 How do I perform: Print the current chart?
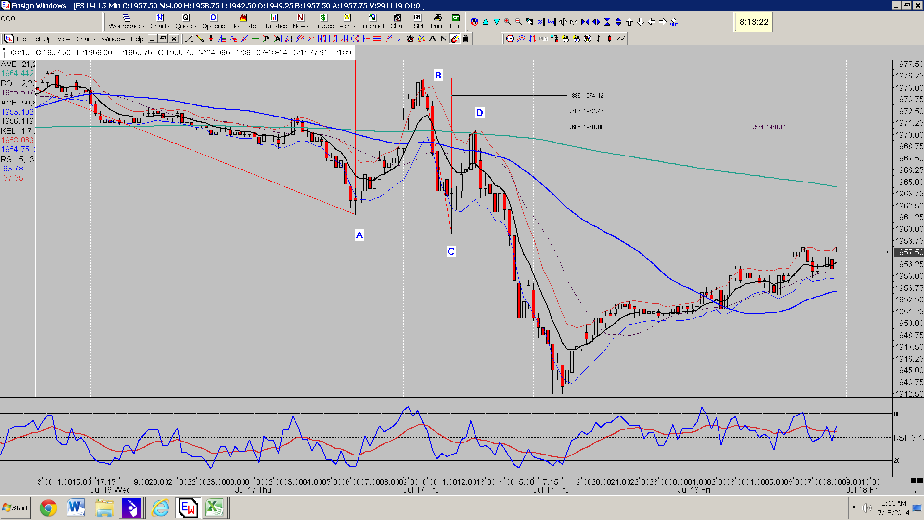(437, 22)
